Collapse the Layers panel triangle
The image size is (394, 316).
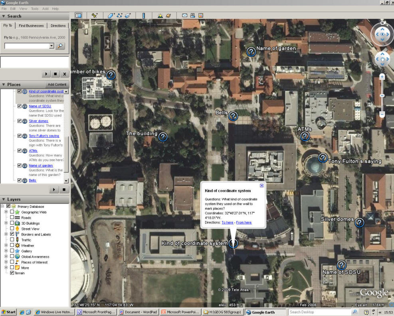pyautogui.click(x=4, y=199)
